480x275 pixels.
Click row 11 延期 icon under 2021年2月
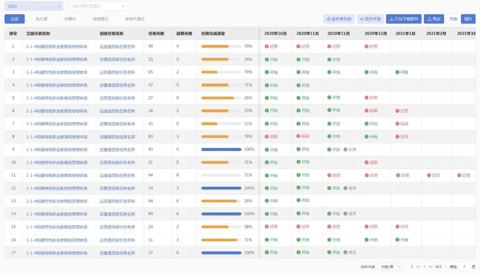tap(429, 175)
